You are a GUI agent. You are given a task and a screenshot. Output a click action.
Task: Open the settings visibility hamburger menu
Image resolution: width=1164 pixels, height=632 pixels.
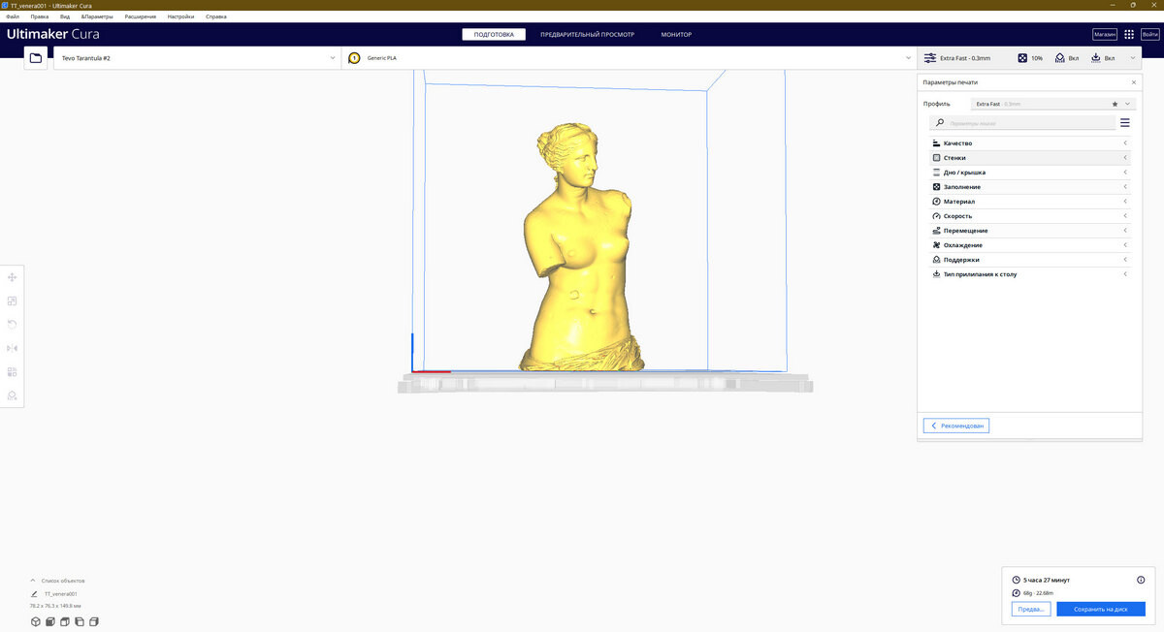(1125, 123)
